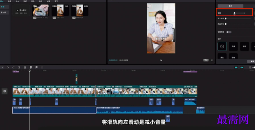Click the flag marker icon

coord(37,67)
